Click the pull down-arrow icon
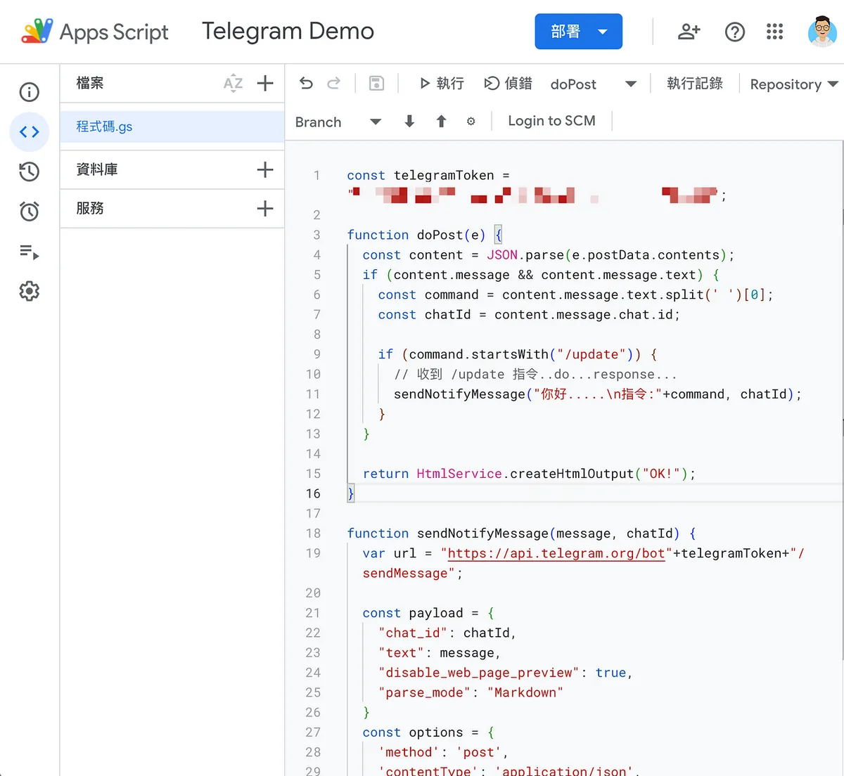The width and height of the screenshot is (844, 776). tap(409, 122)
